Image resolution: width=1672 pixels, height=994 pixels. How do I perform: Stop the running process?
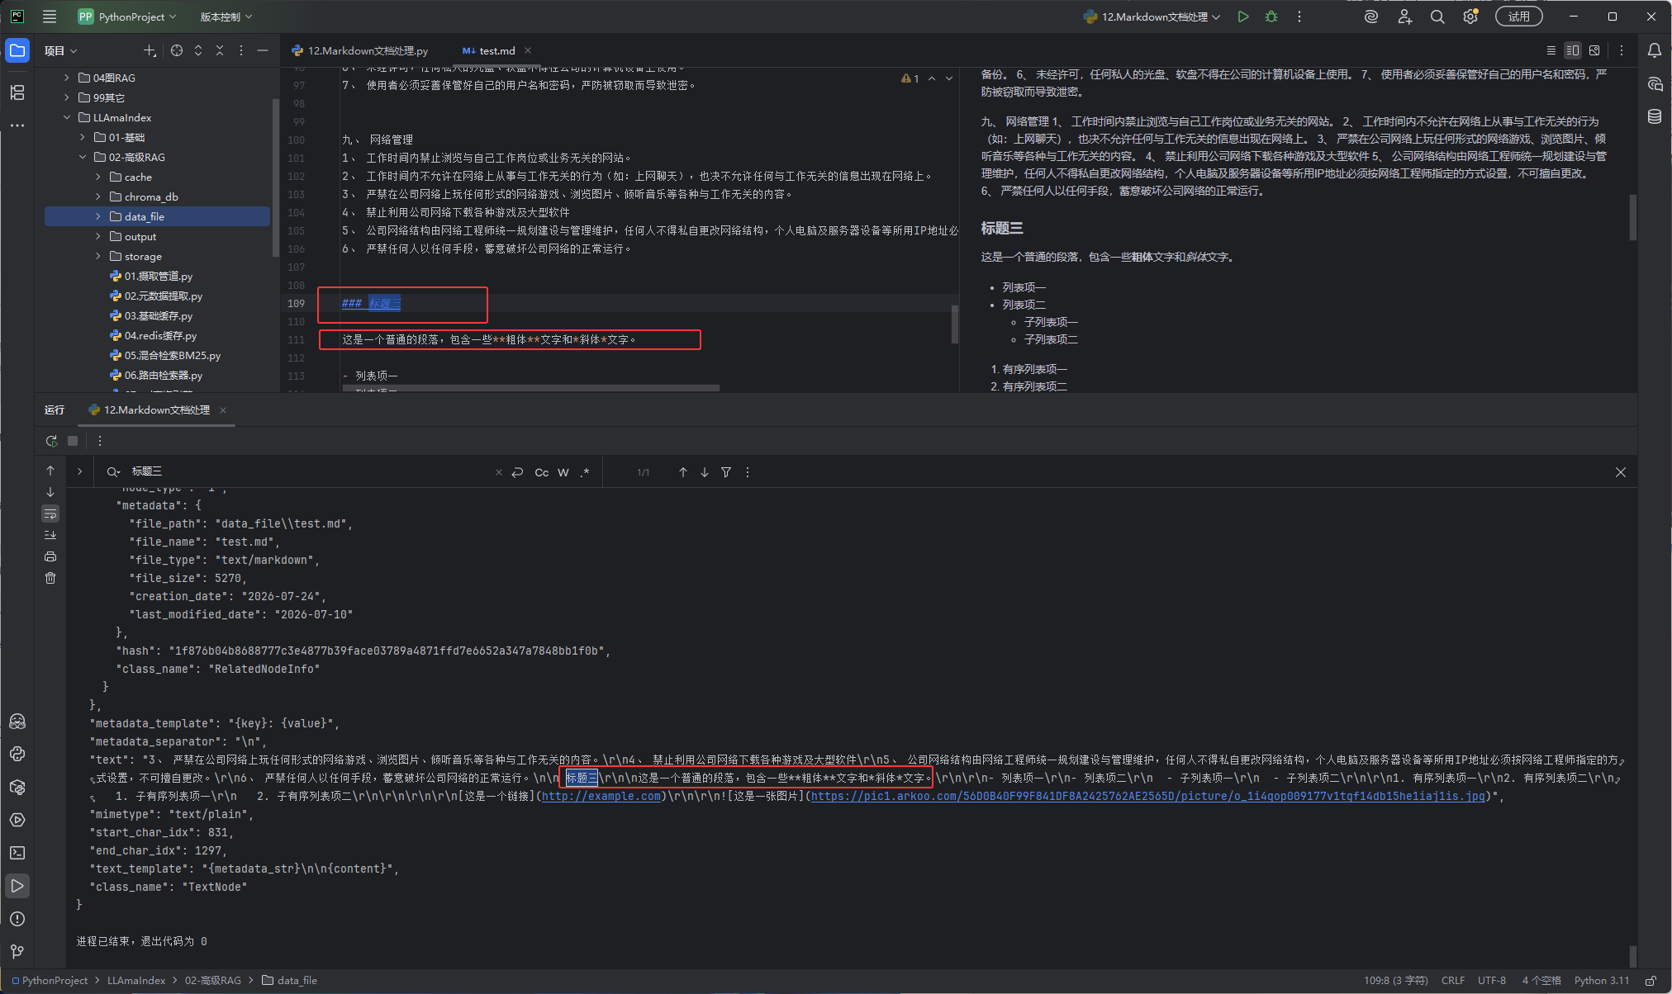point(73,441)
